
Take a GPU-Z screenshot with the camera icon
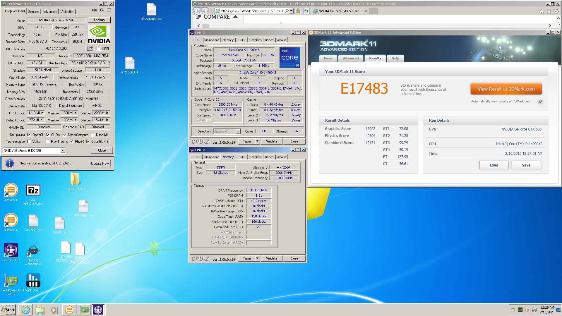click(x=94, y=10)
